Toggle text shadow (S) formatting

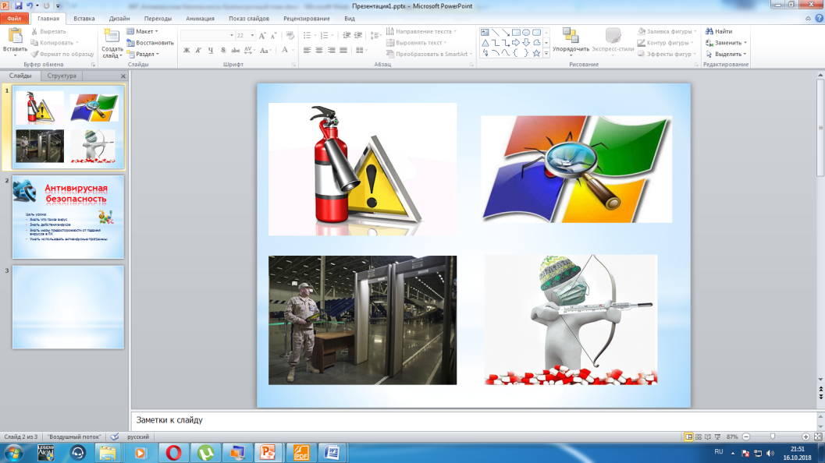(x=223, y=51)
